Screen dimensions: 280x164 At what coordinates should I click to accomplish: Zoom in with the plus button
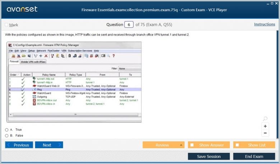tap(265, 126)
